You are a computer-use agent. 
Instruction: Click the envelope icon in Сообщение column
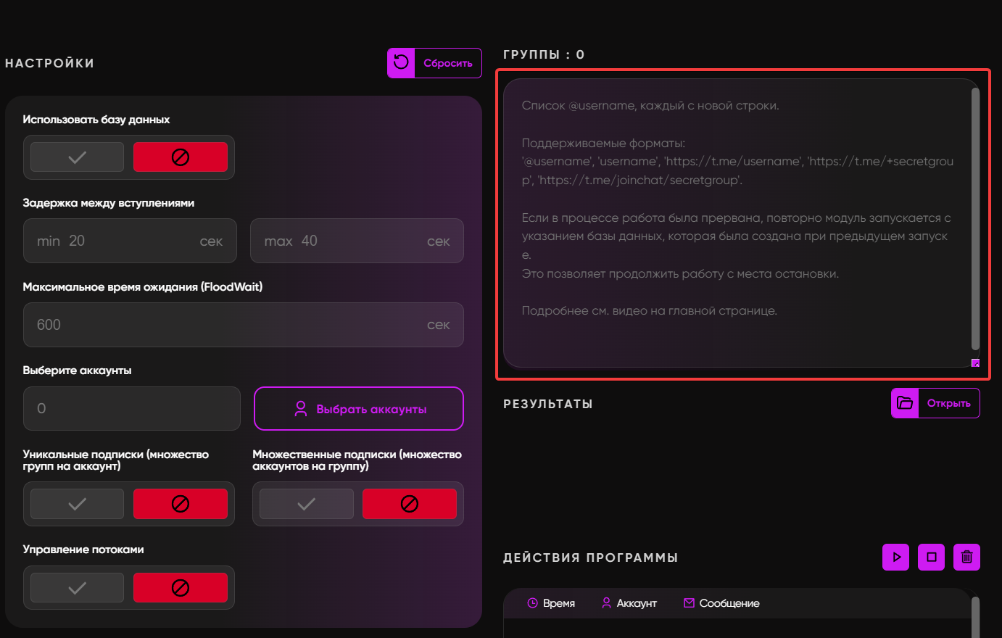[x=689, y=603]
